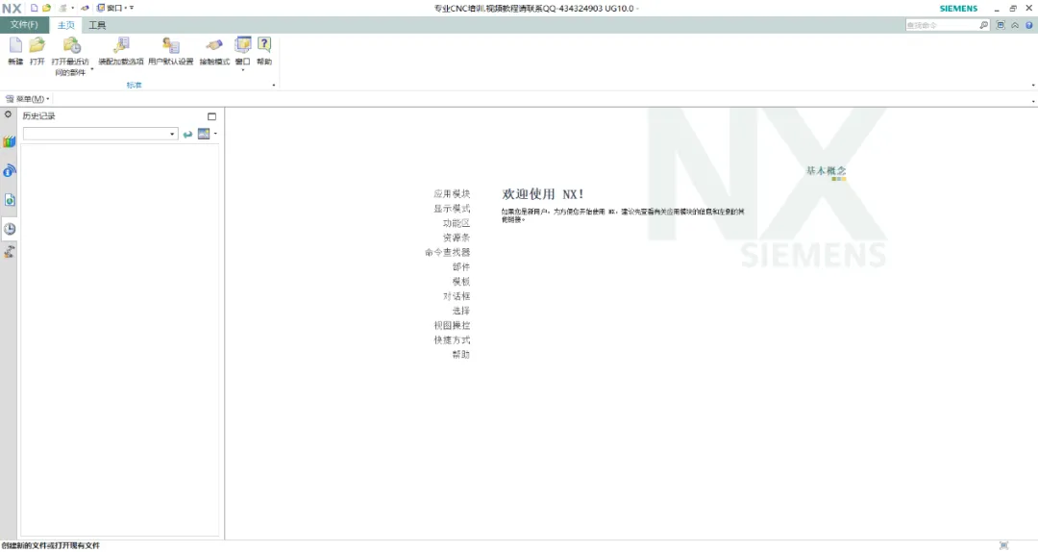Image resolution: width=1038 pixels, height=552 pixels.
Task: Open 窗口 dropdown in quick access toolbar
Action: pyautogui.click(x=111, y=8)
